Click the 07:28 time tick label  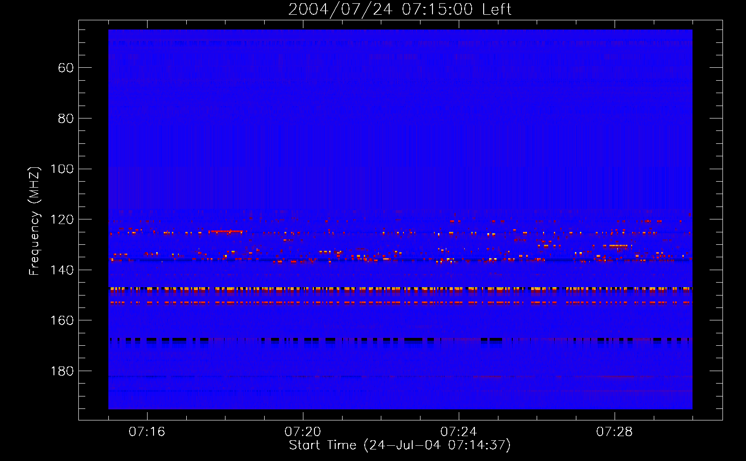click(x=614, y=431)
